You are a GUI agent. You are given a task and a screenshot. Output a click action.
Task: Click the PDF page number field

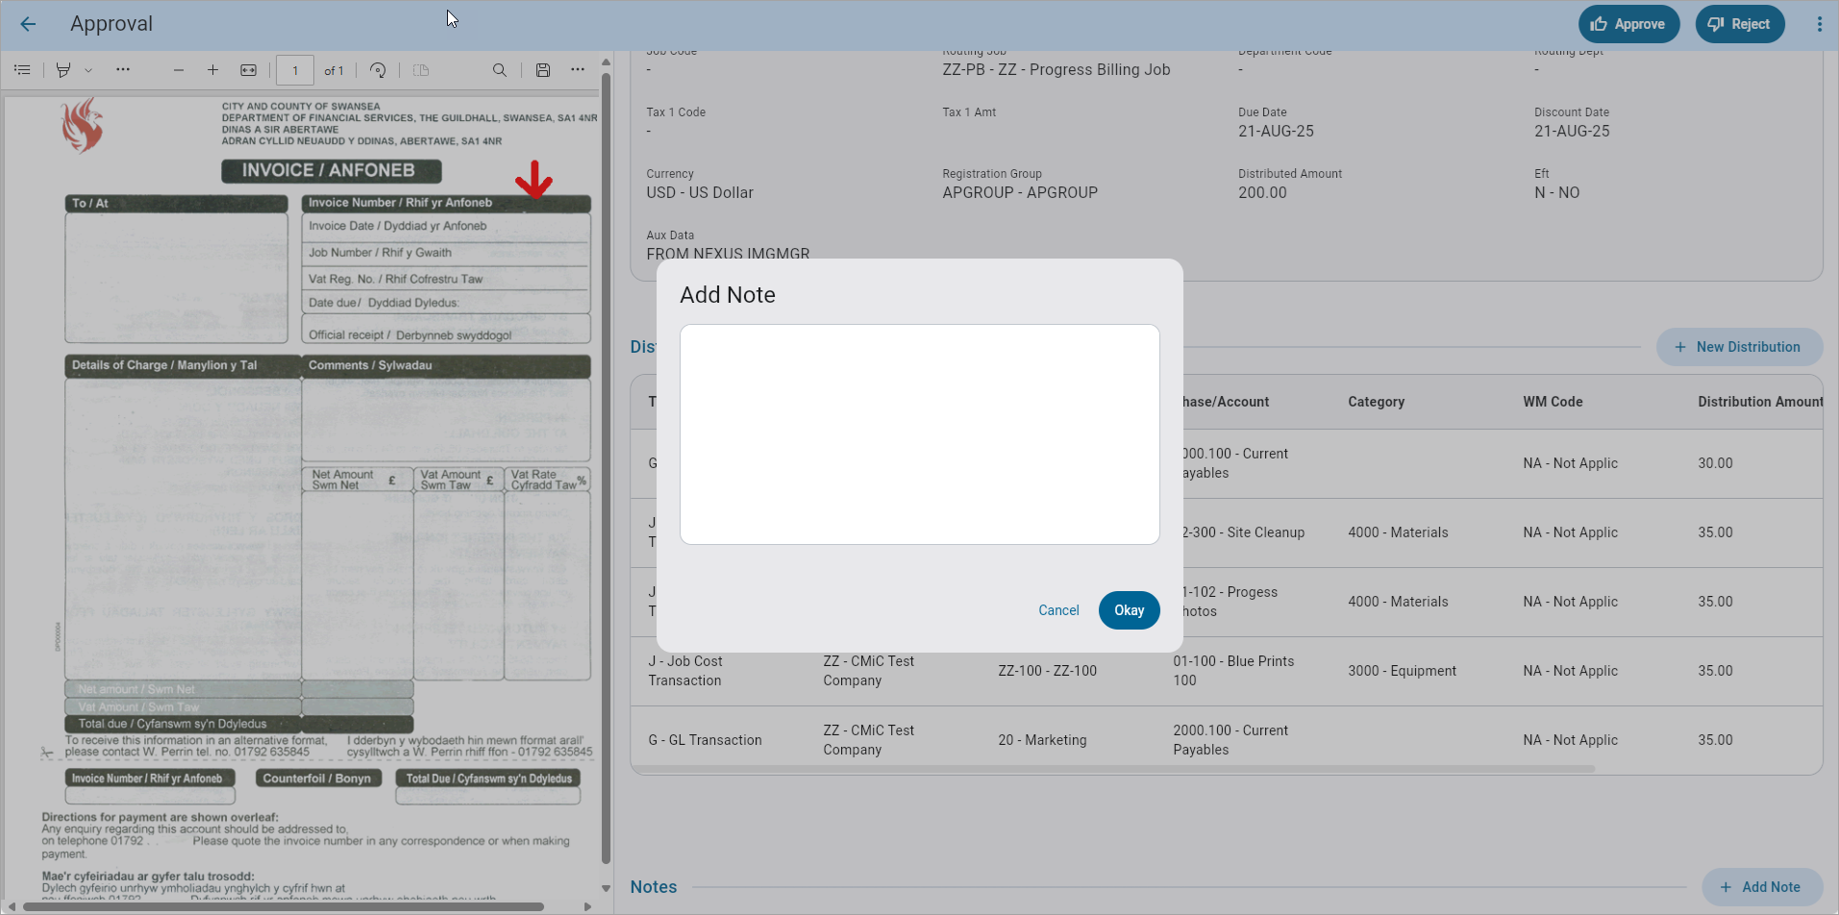coord(295,70)
